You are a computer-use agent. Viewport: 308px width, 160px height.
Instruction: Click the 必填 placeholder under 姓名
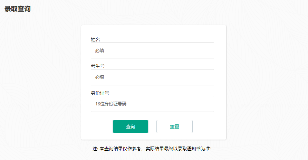(100, 50)
